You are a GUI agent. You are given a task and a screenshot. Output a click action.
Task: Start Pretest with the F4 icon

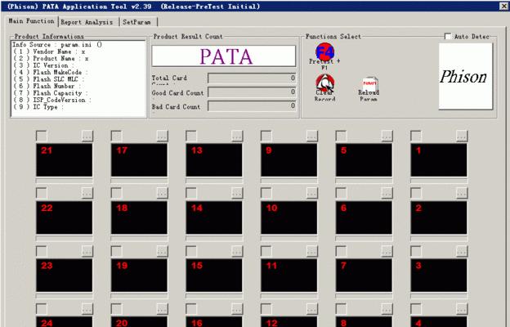coord(324,52)
